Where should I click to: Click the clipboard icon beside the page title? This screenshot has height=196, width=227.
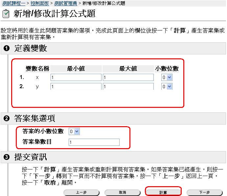click(x=6, y=14)
